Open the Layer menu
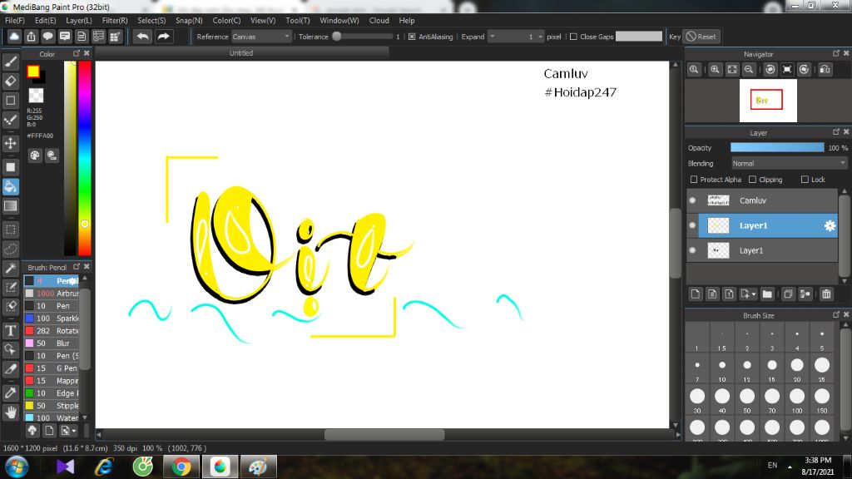 [x=79, y=20]
